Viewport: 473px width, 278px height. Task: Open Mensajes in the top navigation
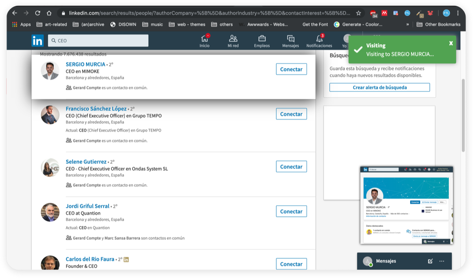(290, 41)
